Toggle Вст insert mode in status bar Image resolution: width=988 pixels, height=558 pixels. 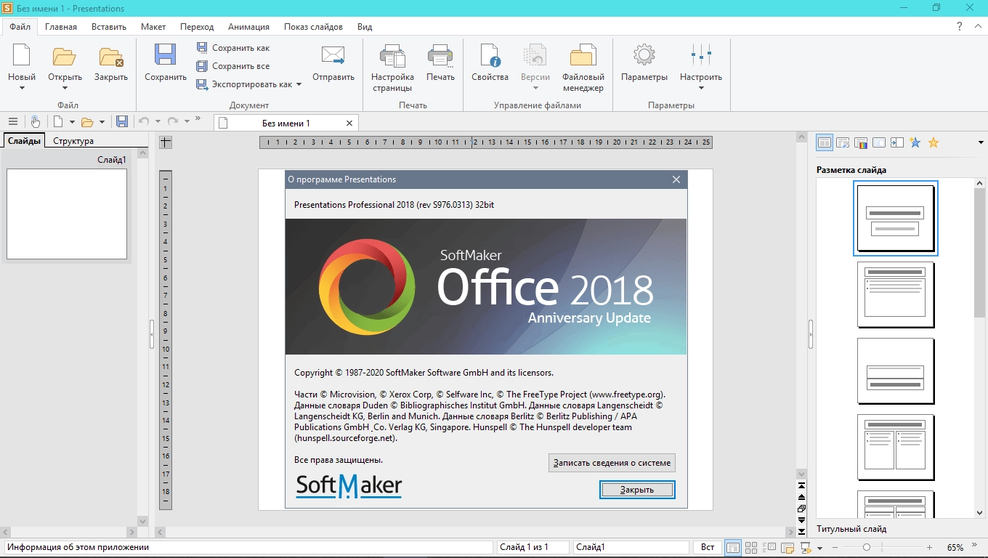pyautogui.click(x=708, y=547)
